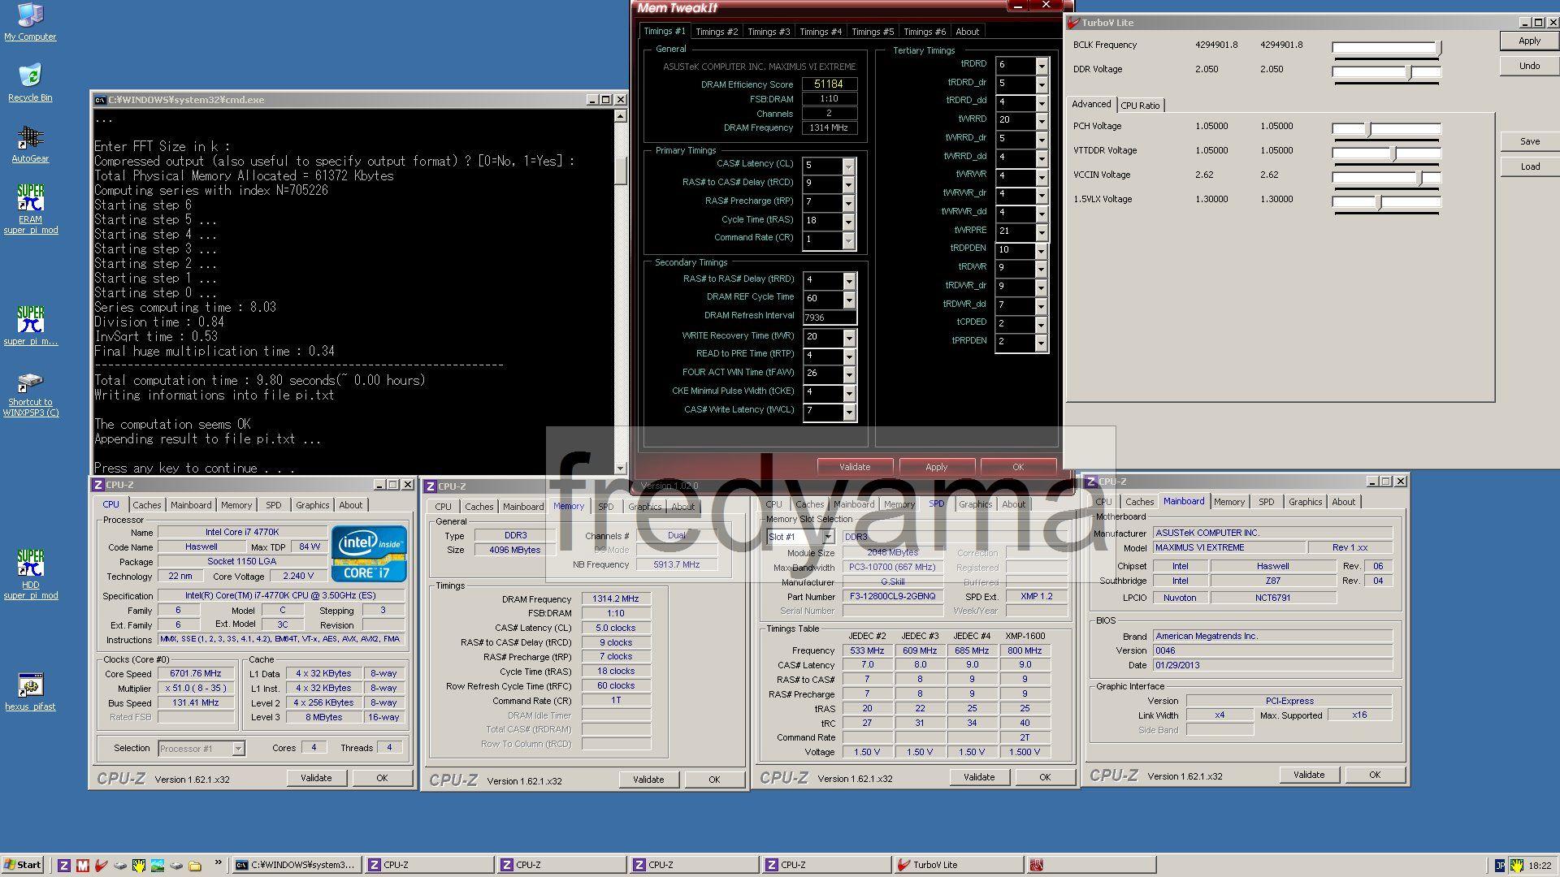Open Graphics tab in the Mainboard CPU-Z window
1560x877 pixels.
coord(1305,502)
